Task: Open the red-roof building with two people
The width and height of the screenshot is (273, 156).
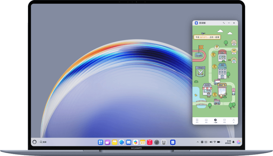Action: 222,56
